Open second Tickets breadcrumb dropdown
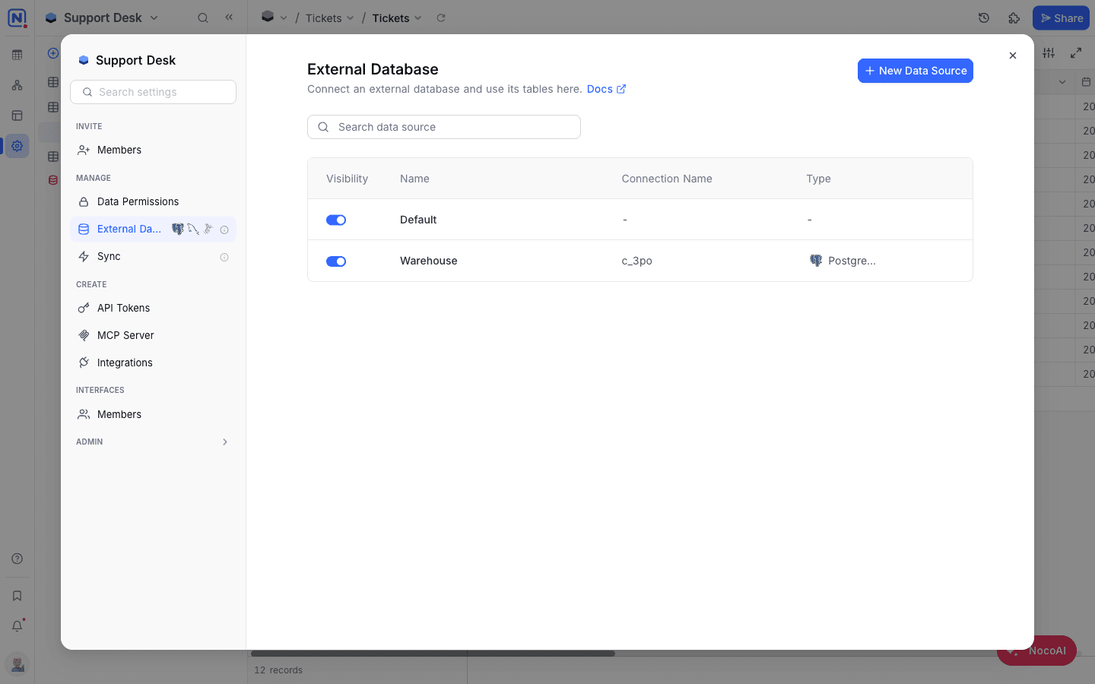 (396, 18)
